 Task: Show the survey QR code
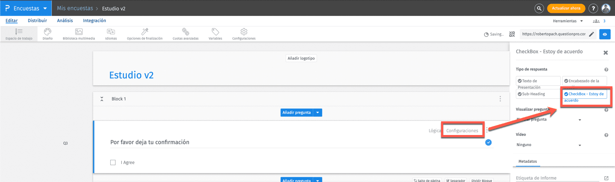click(x=512, y=34)
